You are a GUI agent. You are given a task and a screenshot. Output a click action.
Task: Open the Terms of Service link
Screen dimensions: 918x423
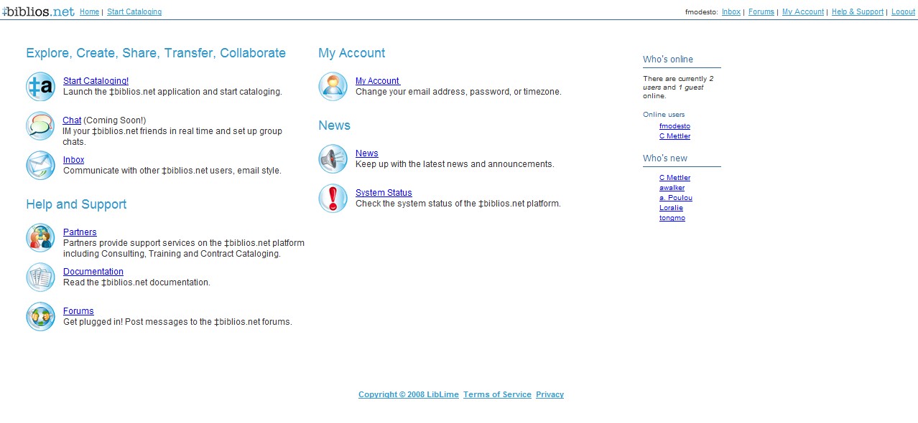pos(497,395)
